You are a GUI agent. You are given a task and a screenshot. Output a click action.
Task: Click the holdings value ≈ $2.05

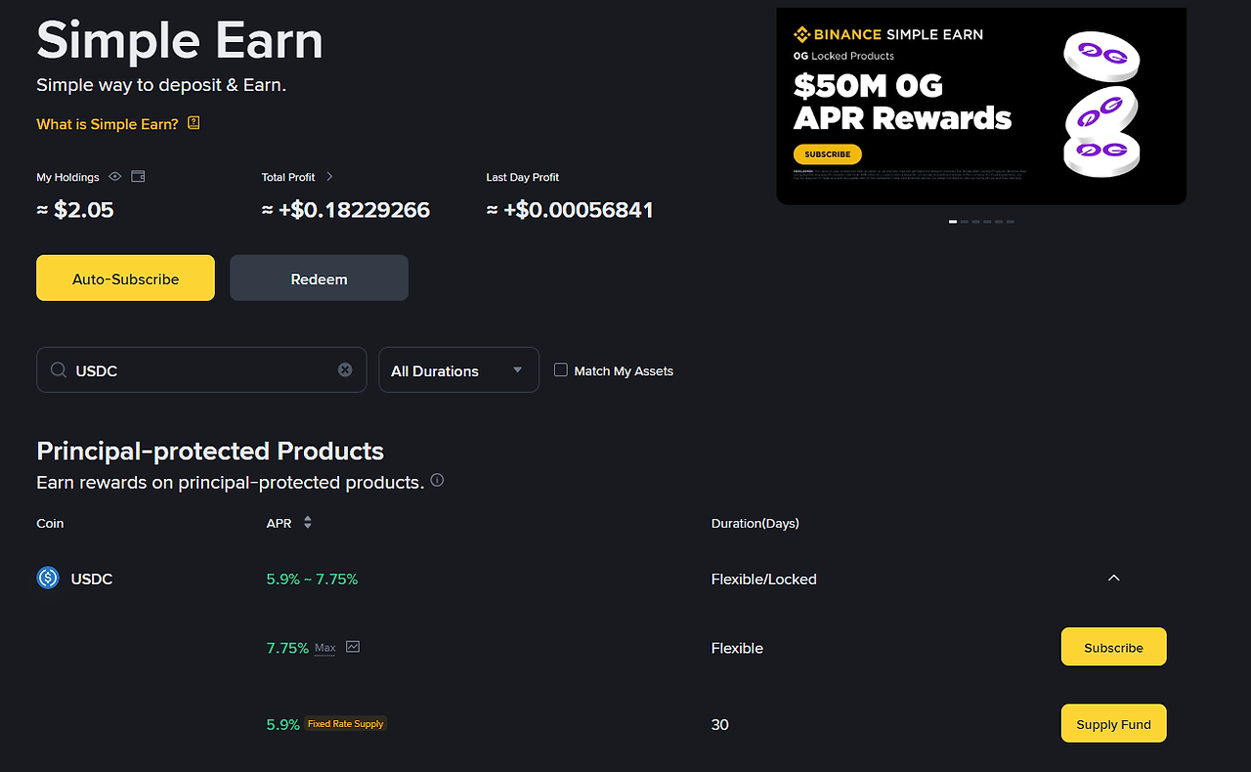tap(75, 209)
